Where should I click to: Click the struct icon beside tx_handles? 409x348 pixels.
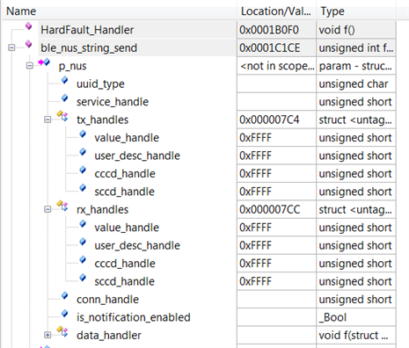[62, 116]
